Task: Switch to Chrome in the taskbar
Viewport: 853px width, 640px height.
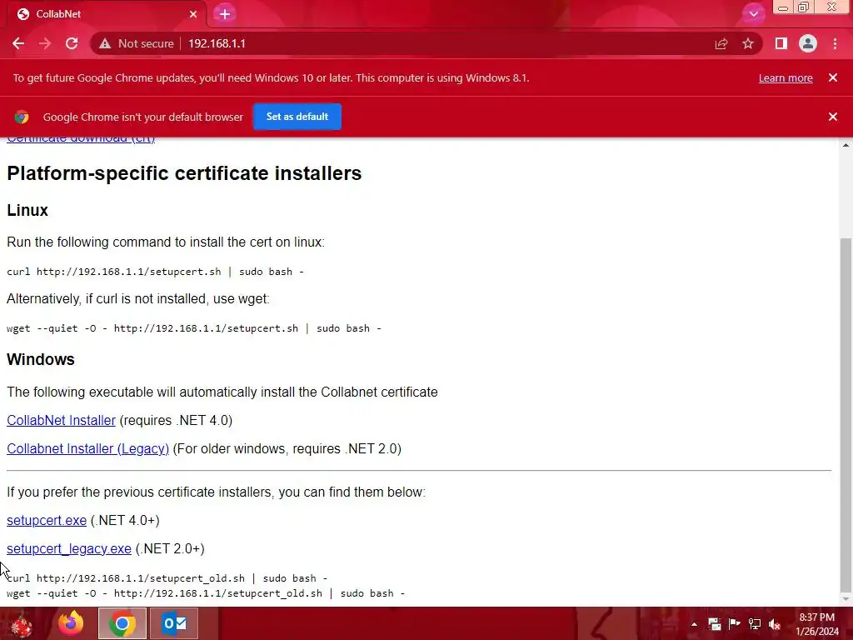Action: [x=122, y=623]
